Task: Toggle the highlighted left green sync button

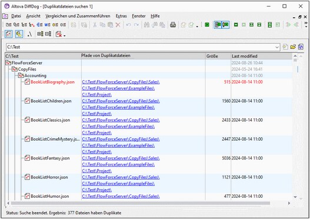Action: coord(218,25)
